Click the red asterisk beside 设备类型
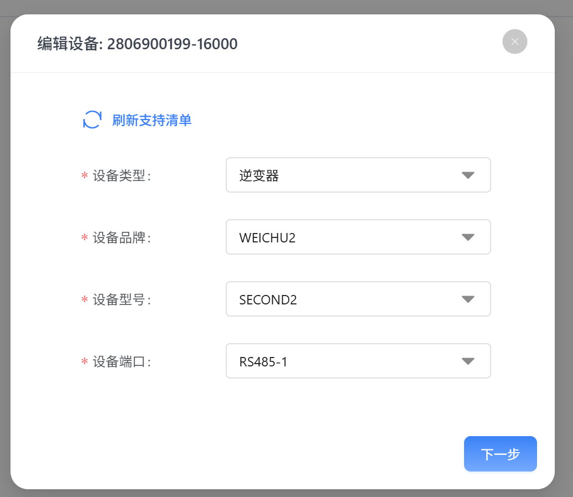The width and height of the screenshot is (573, 497). pos(85,176)
